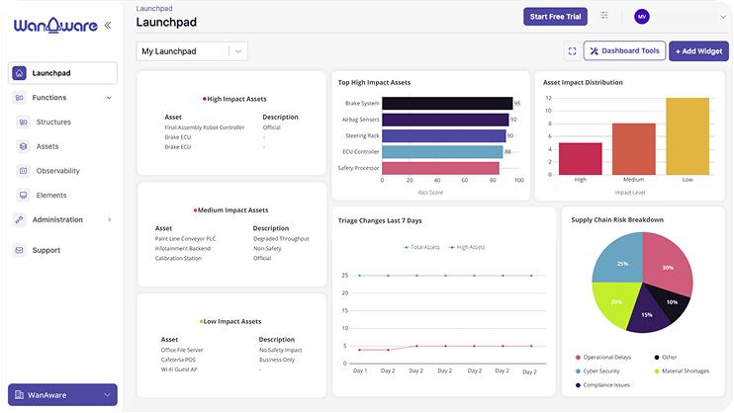
Task: Click the Structures sidebar icon
Action: 23,123
